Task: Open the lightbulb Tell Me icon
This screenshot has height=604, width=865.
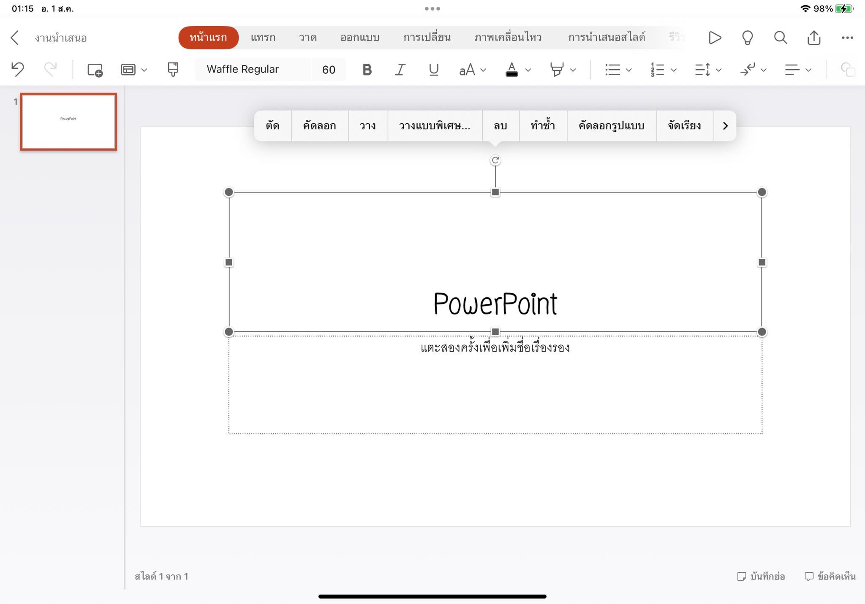Action: pos(747,38)
